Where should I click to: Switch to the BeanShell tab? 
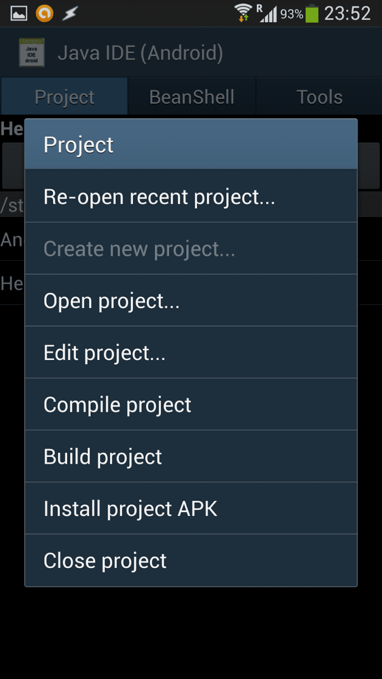pos(192,97)
